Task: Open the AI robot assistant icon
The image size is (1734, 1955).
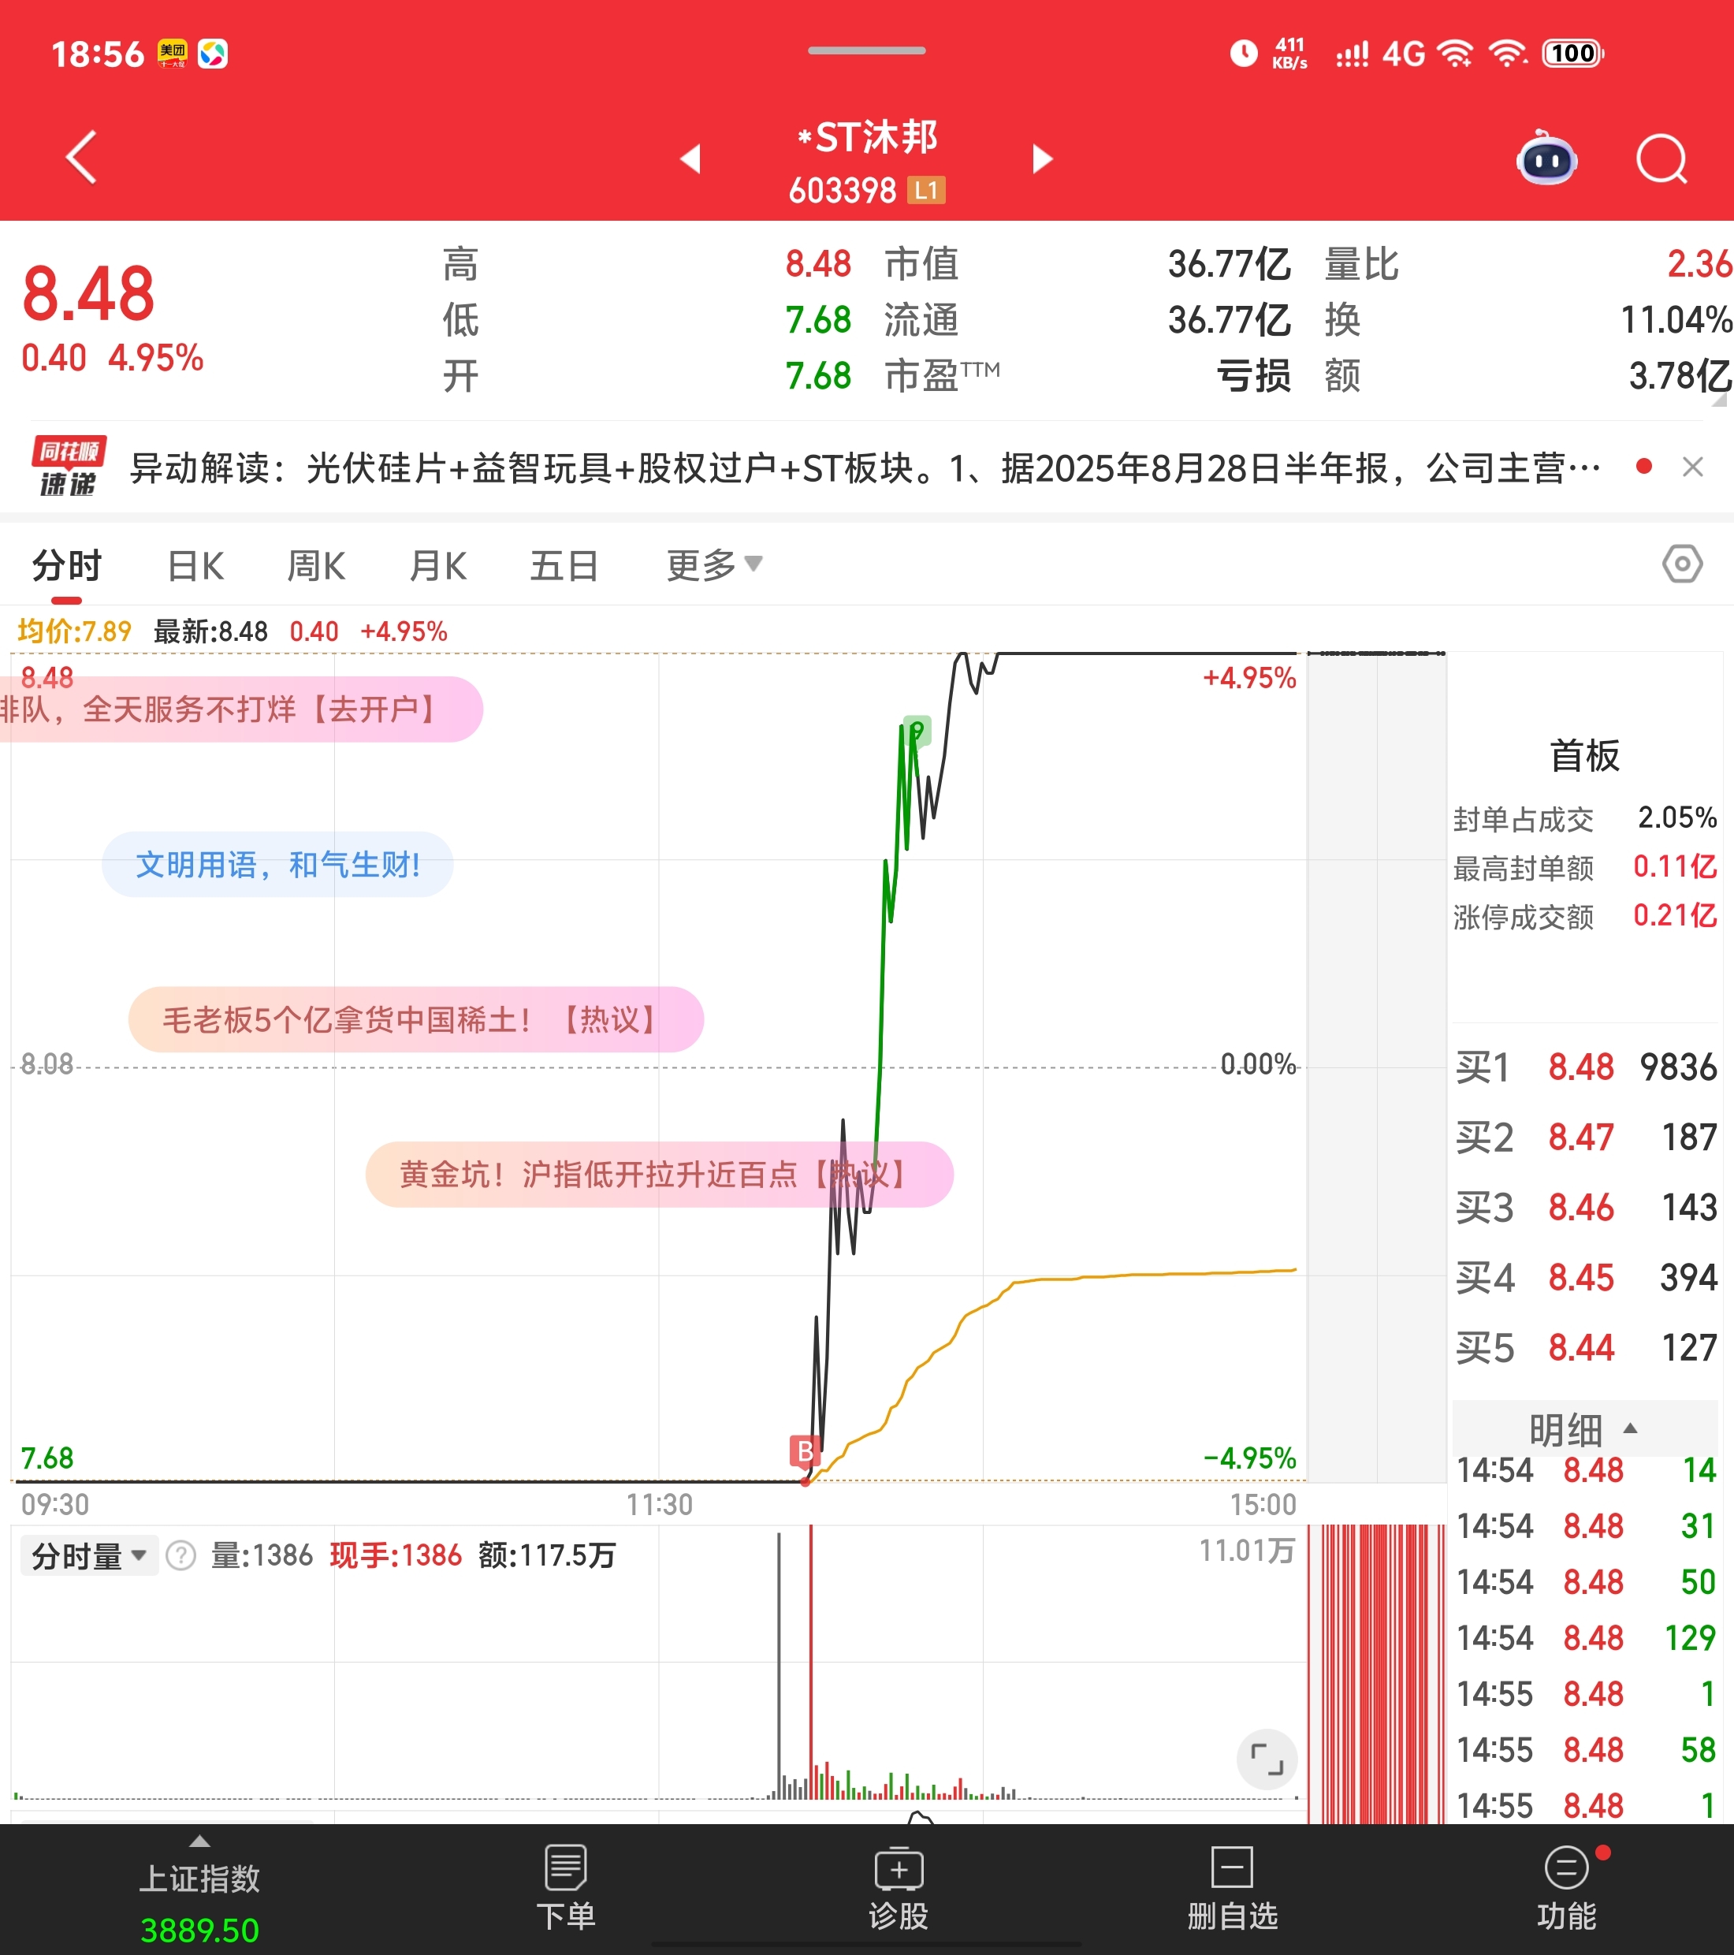Action: (1546, 158)
